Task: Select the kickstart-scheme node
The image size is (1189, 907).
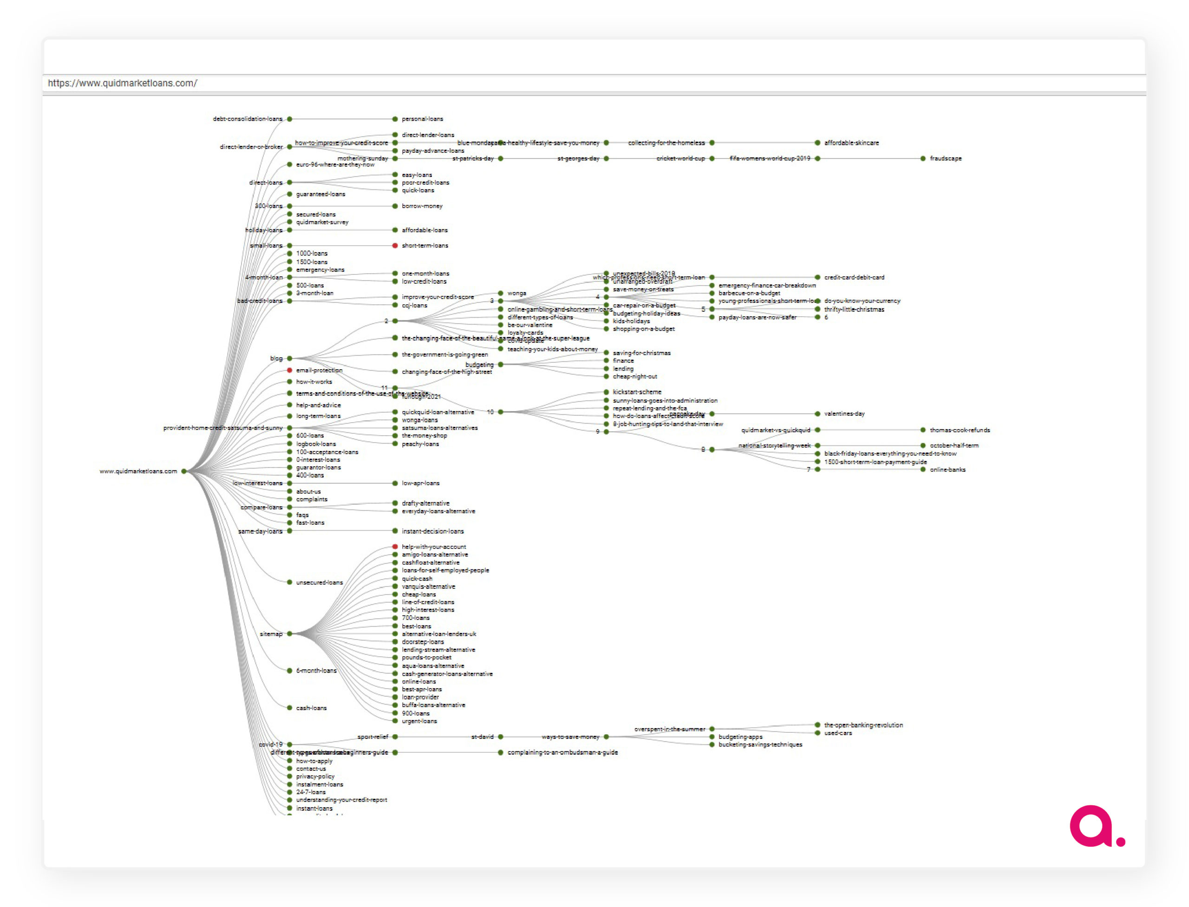Action: [607, 392]
